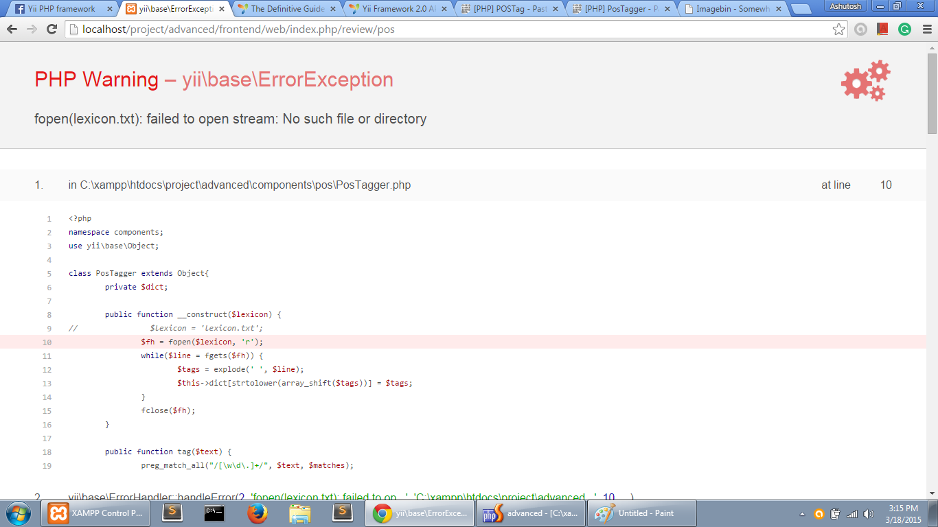Bookmark this page with the star icon

pyautogui.click(x=838, y=30)
